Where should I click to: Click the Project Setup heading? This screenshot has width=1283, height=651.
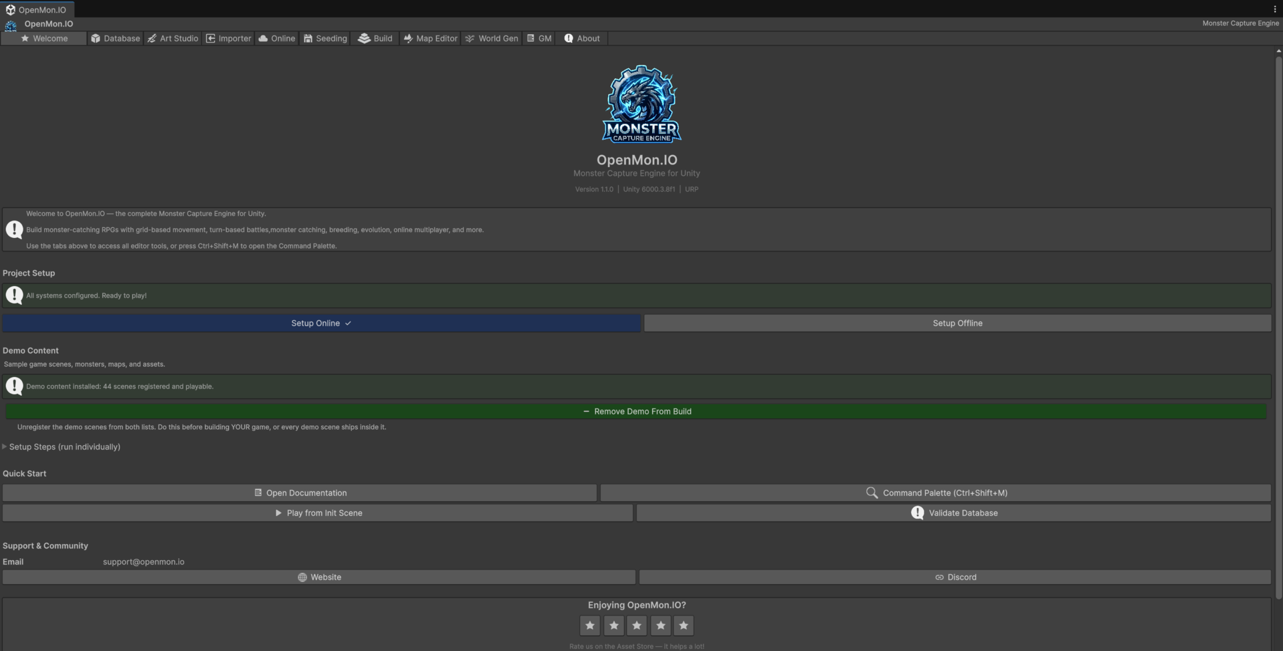pyautogui.click(x=29, y=273)
